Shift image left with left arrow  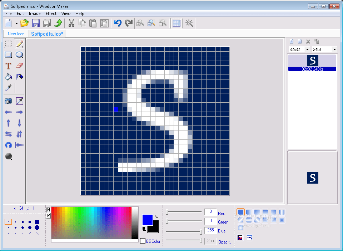point(8,112)
